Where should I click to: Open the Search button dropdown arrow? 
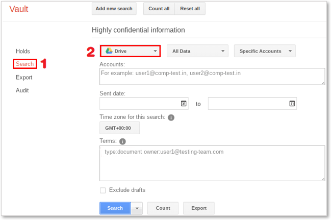click(137, 208)
